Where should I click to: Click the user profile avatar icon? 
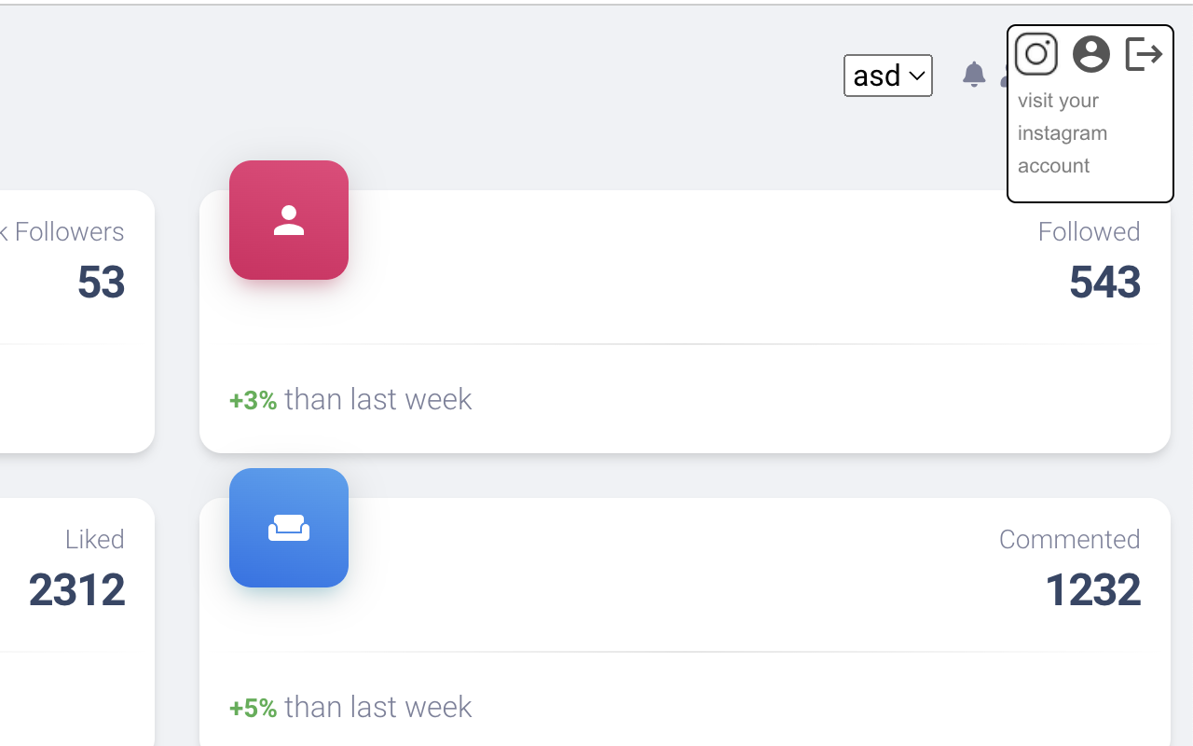(x=1090, y=54)
